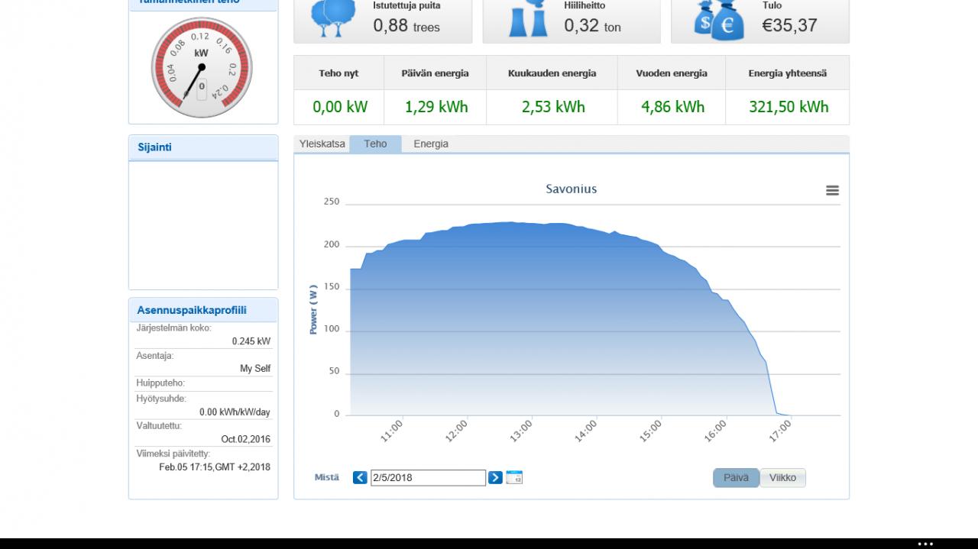Click the system size value 0.245 kW
The width and height of the screenshot is (978, 549).
tap(251, 341)
